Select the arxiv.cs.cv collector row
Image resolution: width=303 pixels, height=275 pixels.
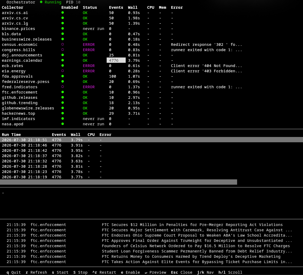tap(151, 18)
